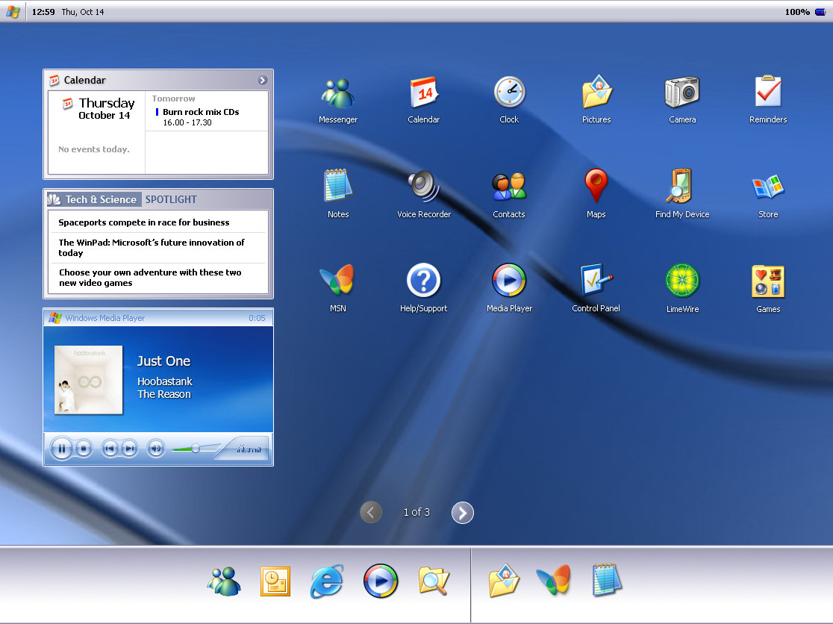Open the Control Panel icon
This screenshot has height=624, width=833.
point(596,282)
